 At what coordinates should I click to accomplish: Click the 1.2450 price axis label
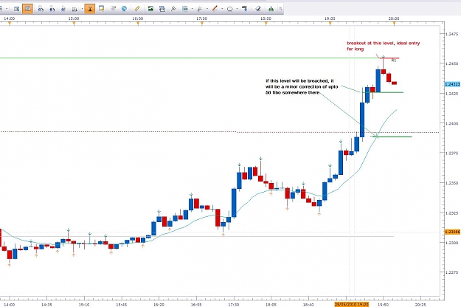pyautogui.click(x=452, y=63)
